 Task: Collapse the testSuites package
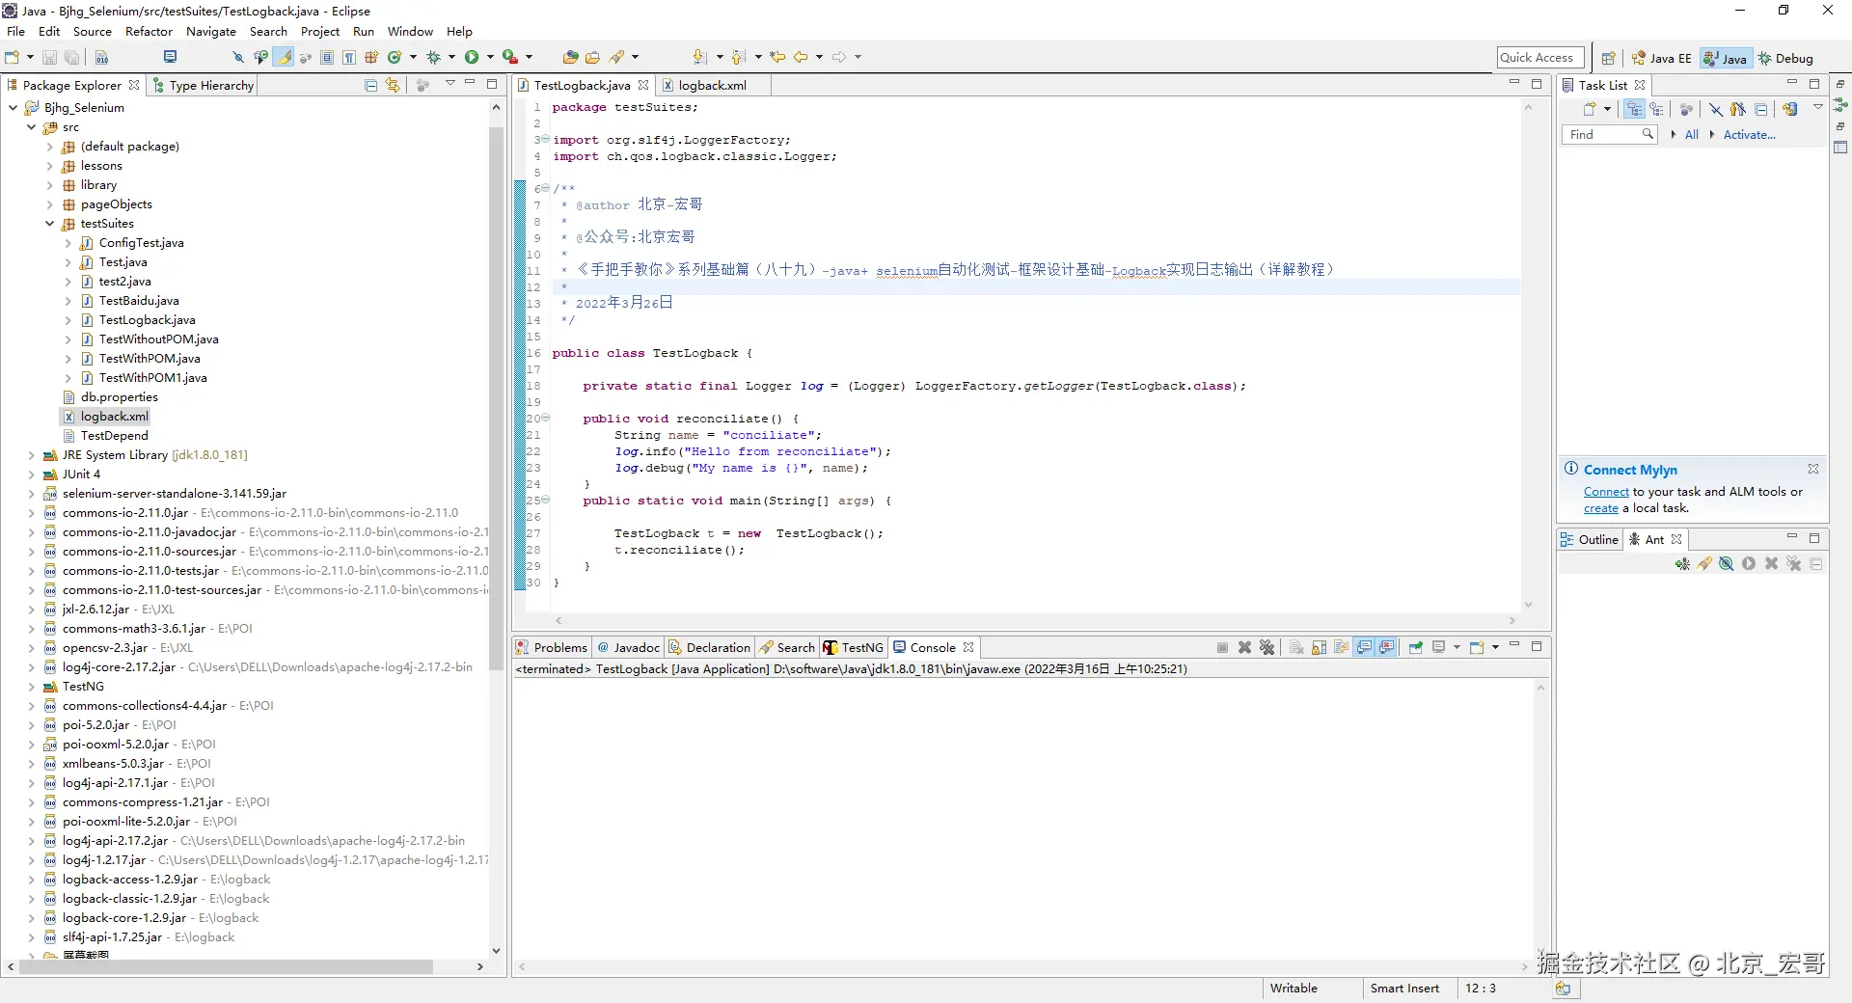click(50, 224)
